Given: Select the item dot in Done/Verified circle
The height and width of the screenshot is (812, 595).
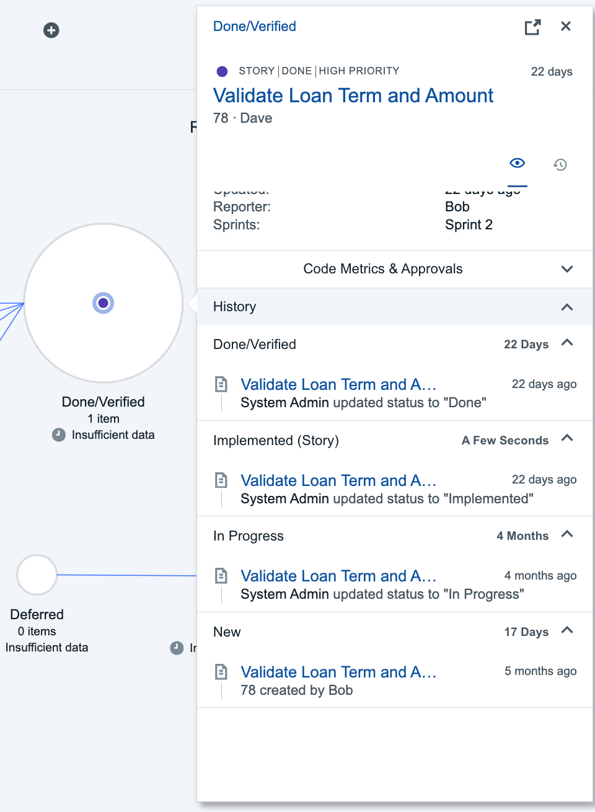Looking at the screenshot, I should (x=104, y=303).
